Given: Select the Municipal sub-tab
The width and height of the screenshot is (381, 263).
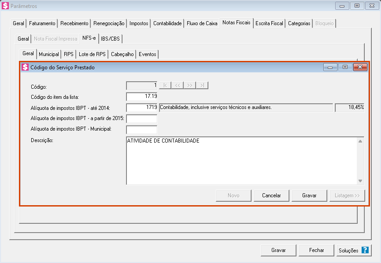Looking at the screenshot, I should (x=49, y=54).
